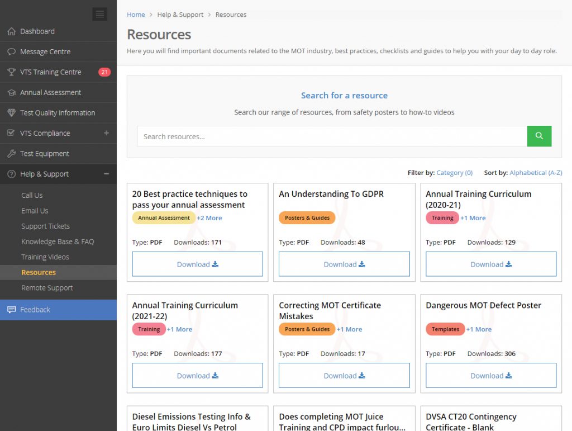Open the Feedback panel

tap(58, 310)
